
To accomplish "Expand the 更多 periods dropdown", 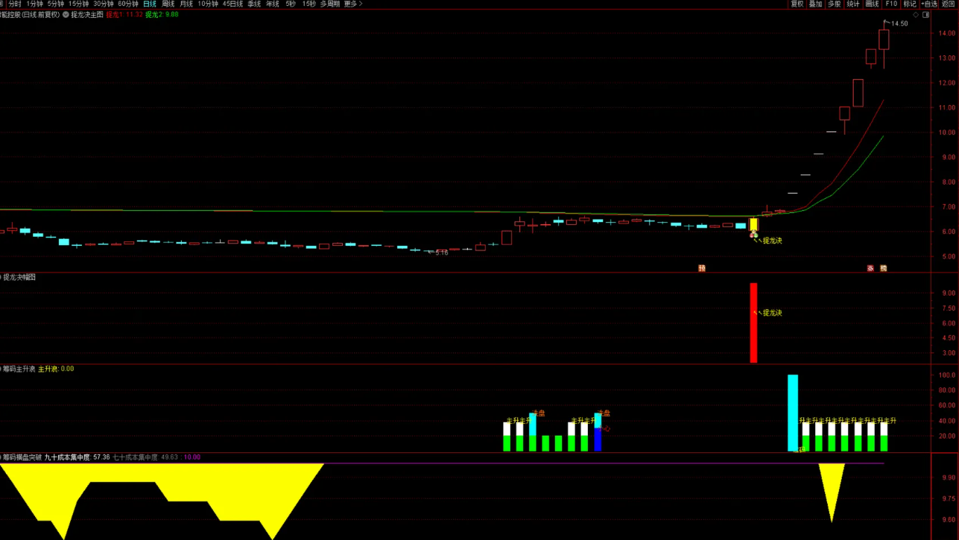I will (352, 4).
